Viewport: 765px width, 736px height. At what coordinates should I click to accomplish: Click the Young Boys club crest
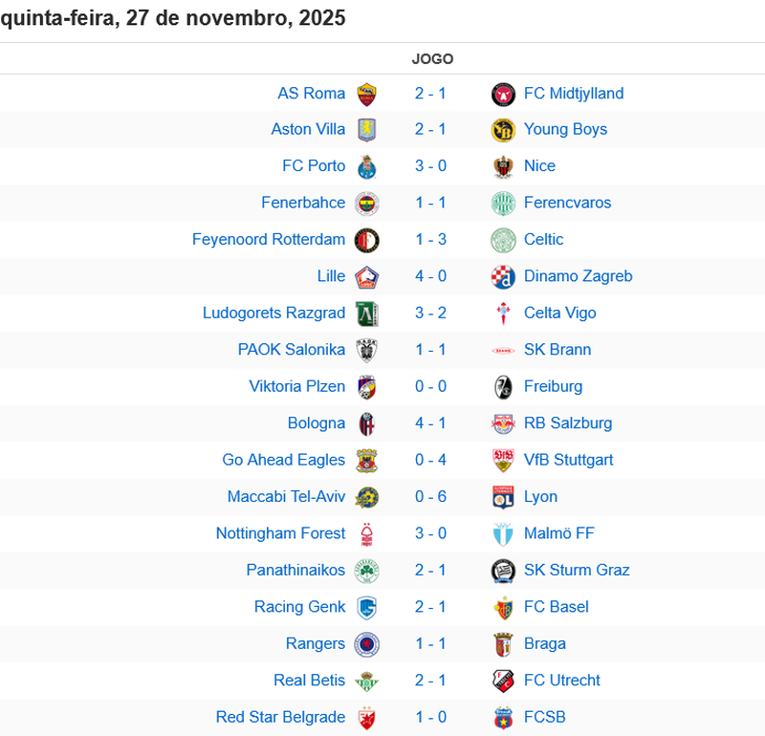pos(503,130)
